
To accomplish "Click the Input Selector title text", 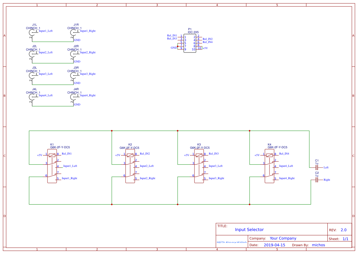I will (250, 229).
